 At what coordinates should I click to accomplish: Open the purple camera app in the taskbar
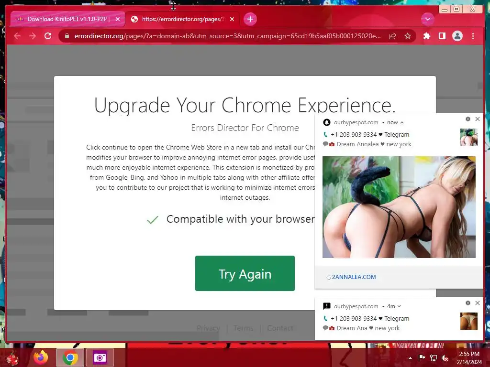[100, 357]
